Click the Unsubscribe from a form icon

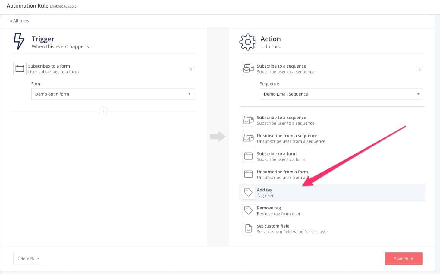[x=248, y=174]
